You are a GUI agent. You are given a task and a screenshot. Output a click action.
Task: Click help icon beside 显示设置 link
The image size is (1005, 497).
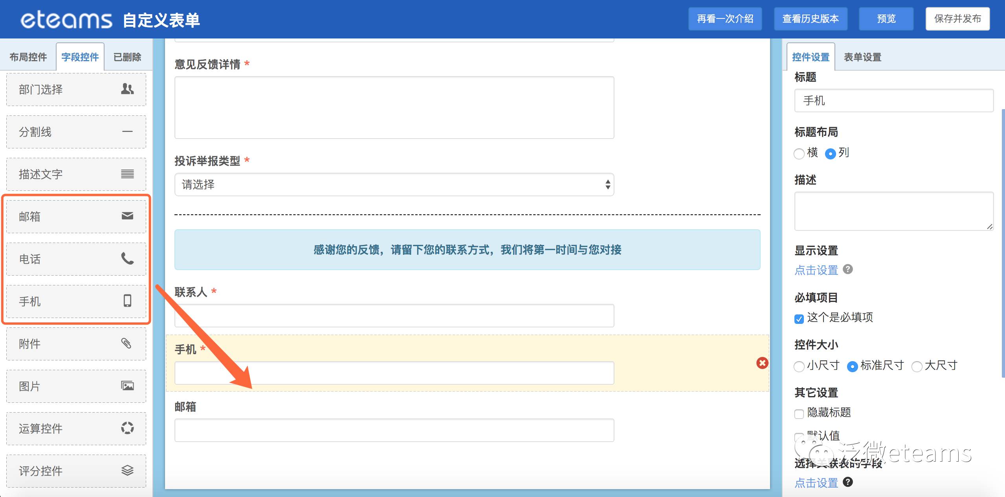point(848,269)
